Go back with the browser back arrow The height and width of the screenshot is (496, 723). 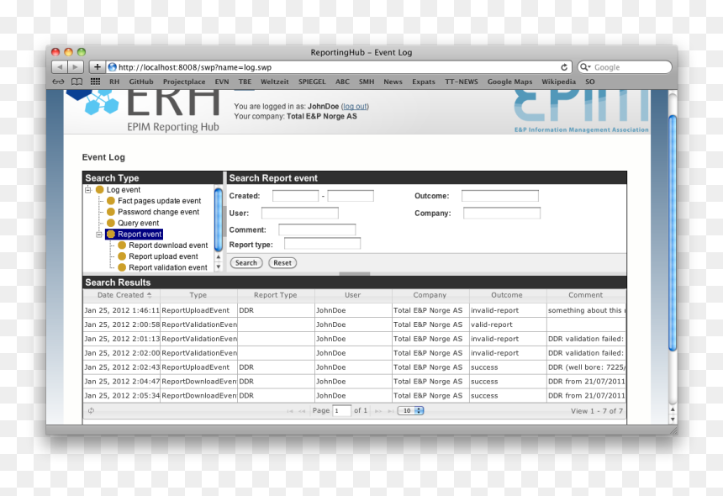[x=60, y=67]
